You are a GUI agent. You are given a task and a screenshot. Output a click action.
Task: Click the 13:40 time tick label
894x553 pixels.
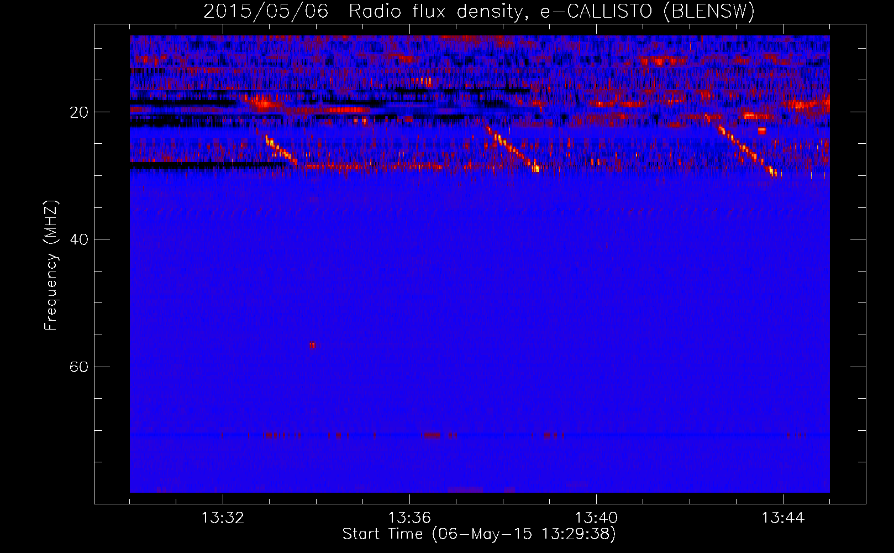pyautogui.click(x=596, y=518)
